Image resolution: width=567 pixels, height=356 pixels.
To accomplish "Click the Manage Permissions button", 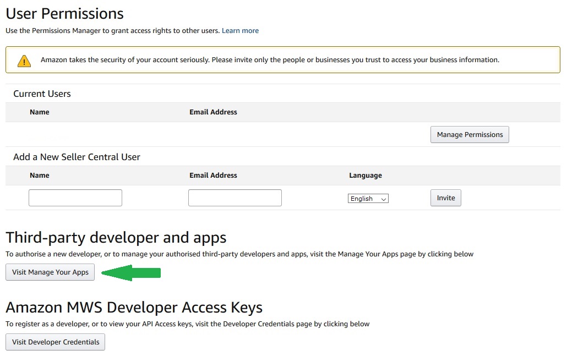I will click(470, 134).
